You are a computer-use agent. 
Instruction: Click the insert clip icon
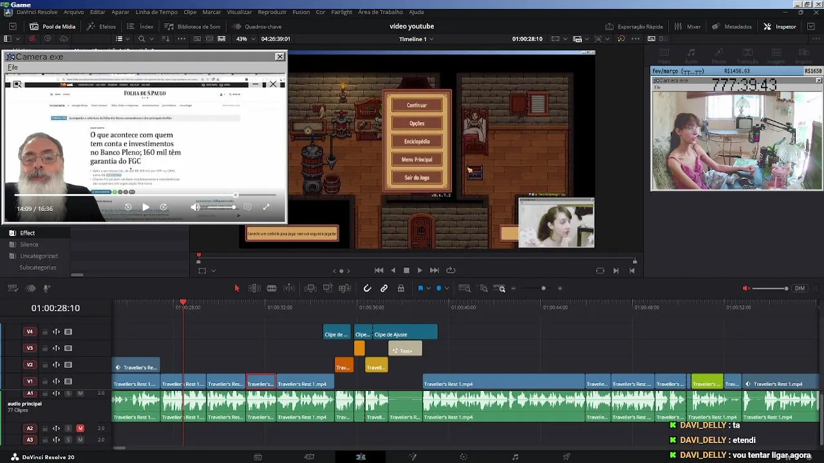310,289
